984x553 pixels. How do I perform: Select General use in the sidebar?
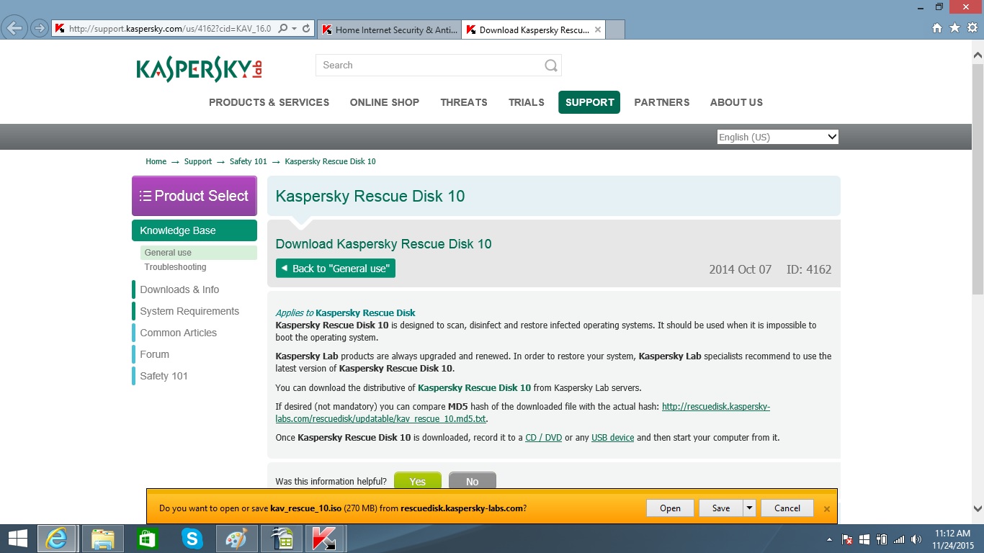coord(199,253)
